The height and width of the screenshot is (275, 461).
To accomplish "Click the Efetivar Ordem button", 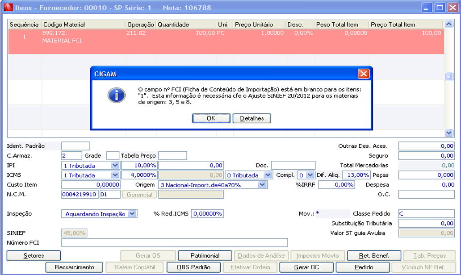I will coord(250,267).
